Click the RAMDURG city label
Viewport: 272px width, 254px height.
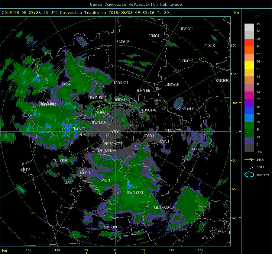click(96, 98)
